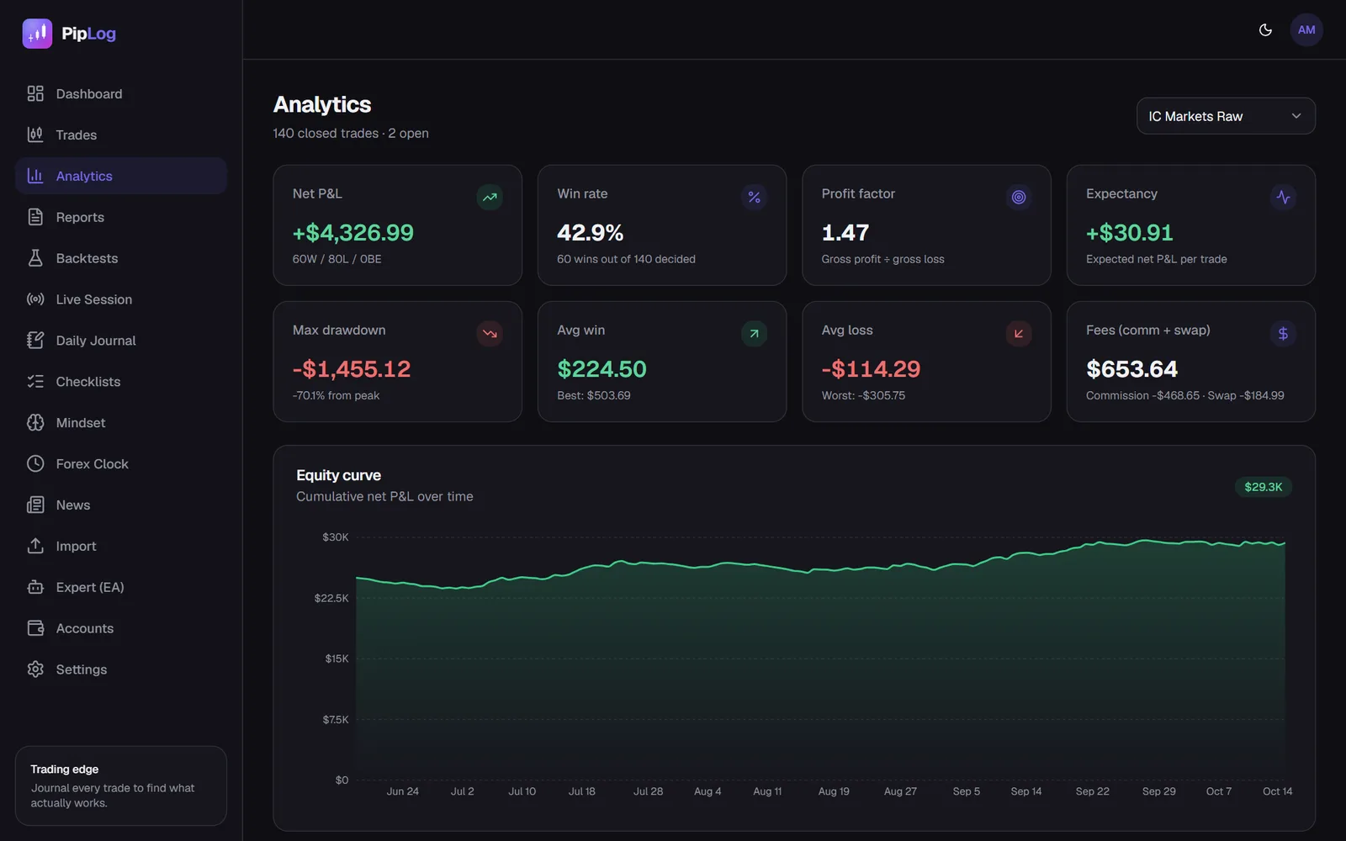Click the Avg win up-arrow icon
The height and width of the screenshot is (841, 1346).
point(754,334)
